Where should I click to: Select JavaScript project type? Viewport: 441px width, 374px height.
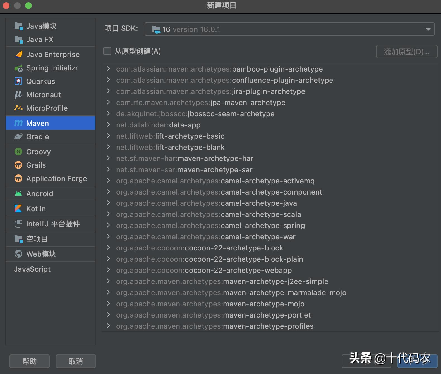click(51, 269)
